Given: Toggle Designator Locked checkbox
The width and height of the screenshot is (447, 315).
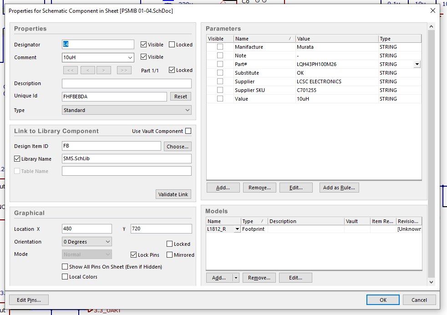Looking at the screenshot, I should [172, 45].
